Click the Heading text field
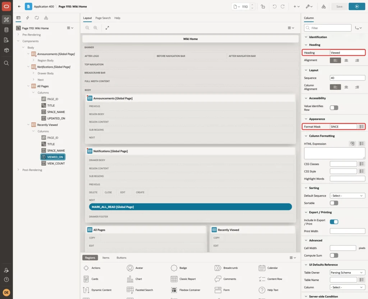368x299 pixels. [x=348, y=53]
